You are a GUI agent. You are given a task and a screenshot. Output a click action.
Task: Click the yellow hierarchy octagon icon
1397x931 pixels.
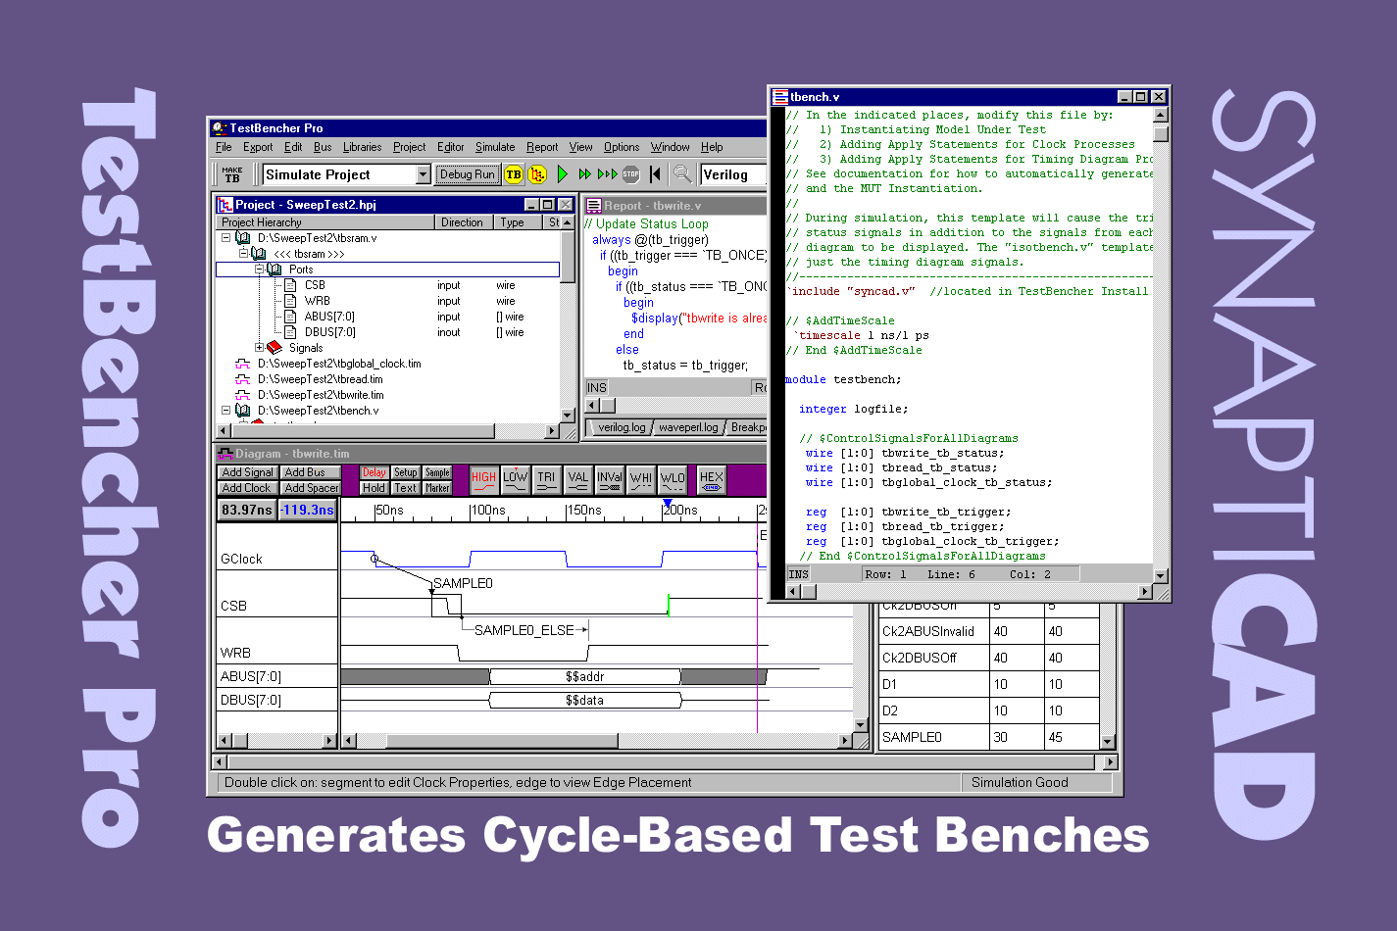click(537, 174)
